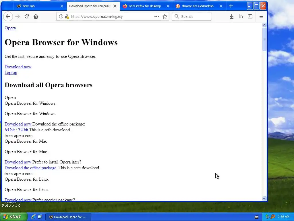Screen dimensions: 294x221
Task: Open a new tab with plus button
Action: tap(231, 6)
